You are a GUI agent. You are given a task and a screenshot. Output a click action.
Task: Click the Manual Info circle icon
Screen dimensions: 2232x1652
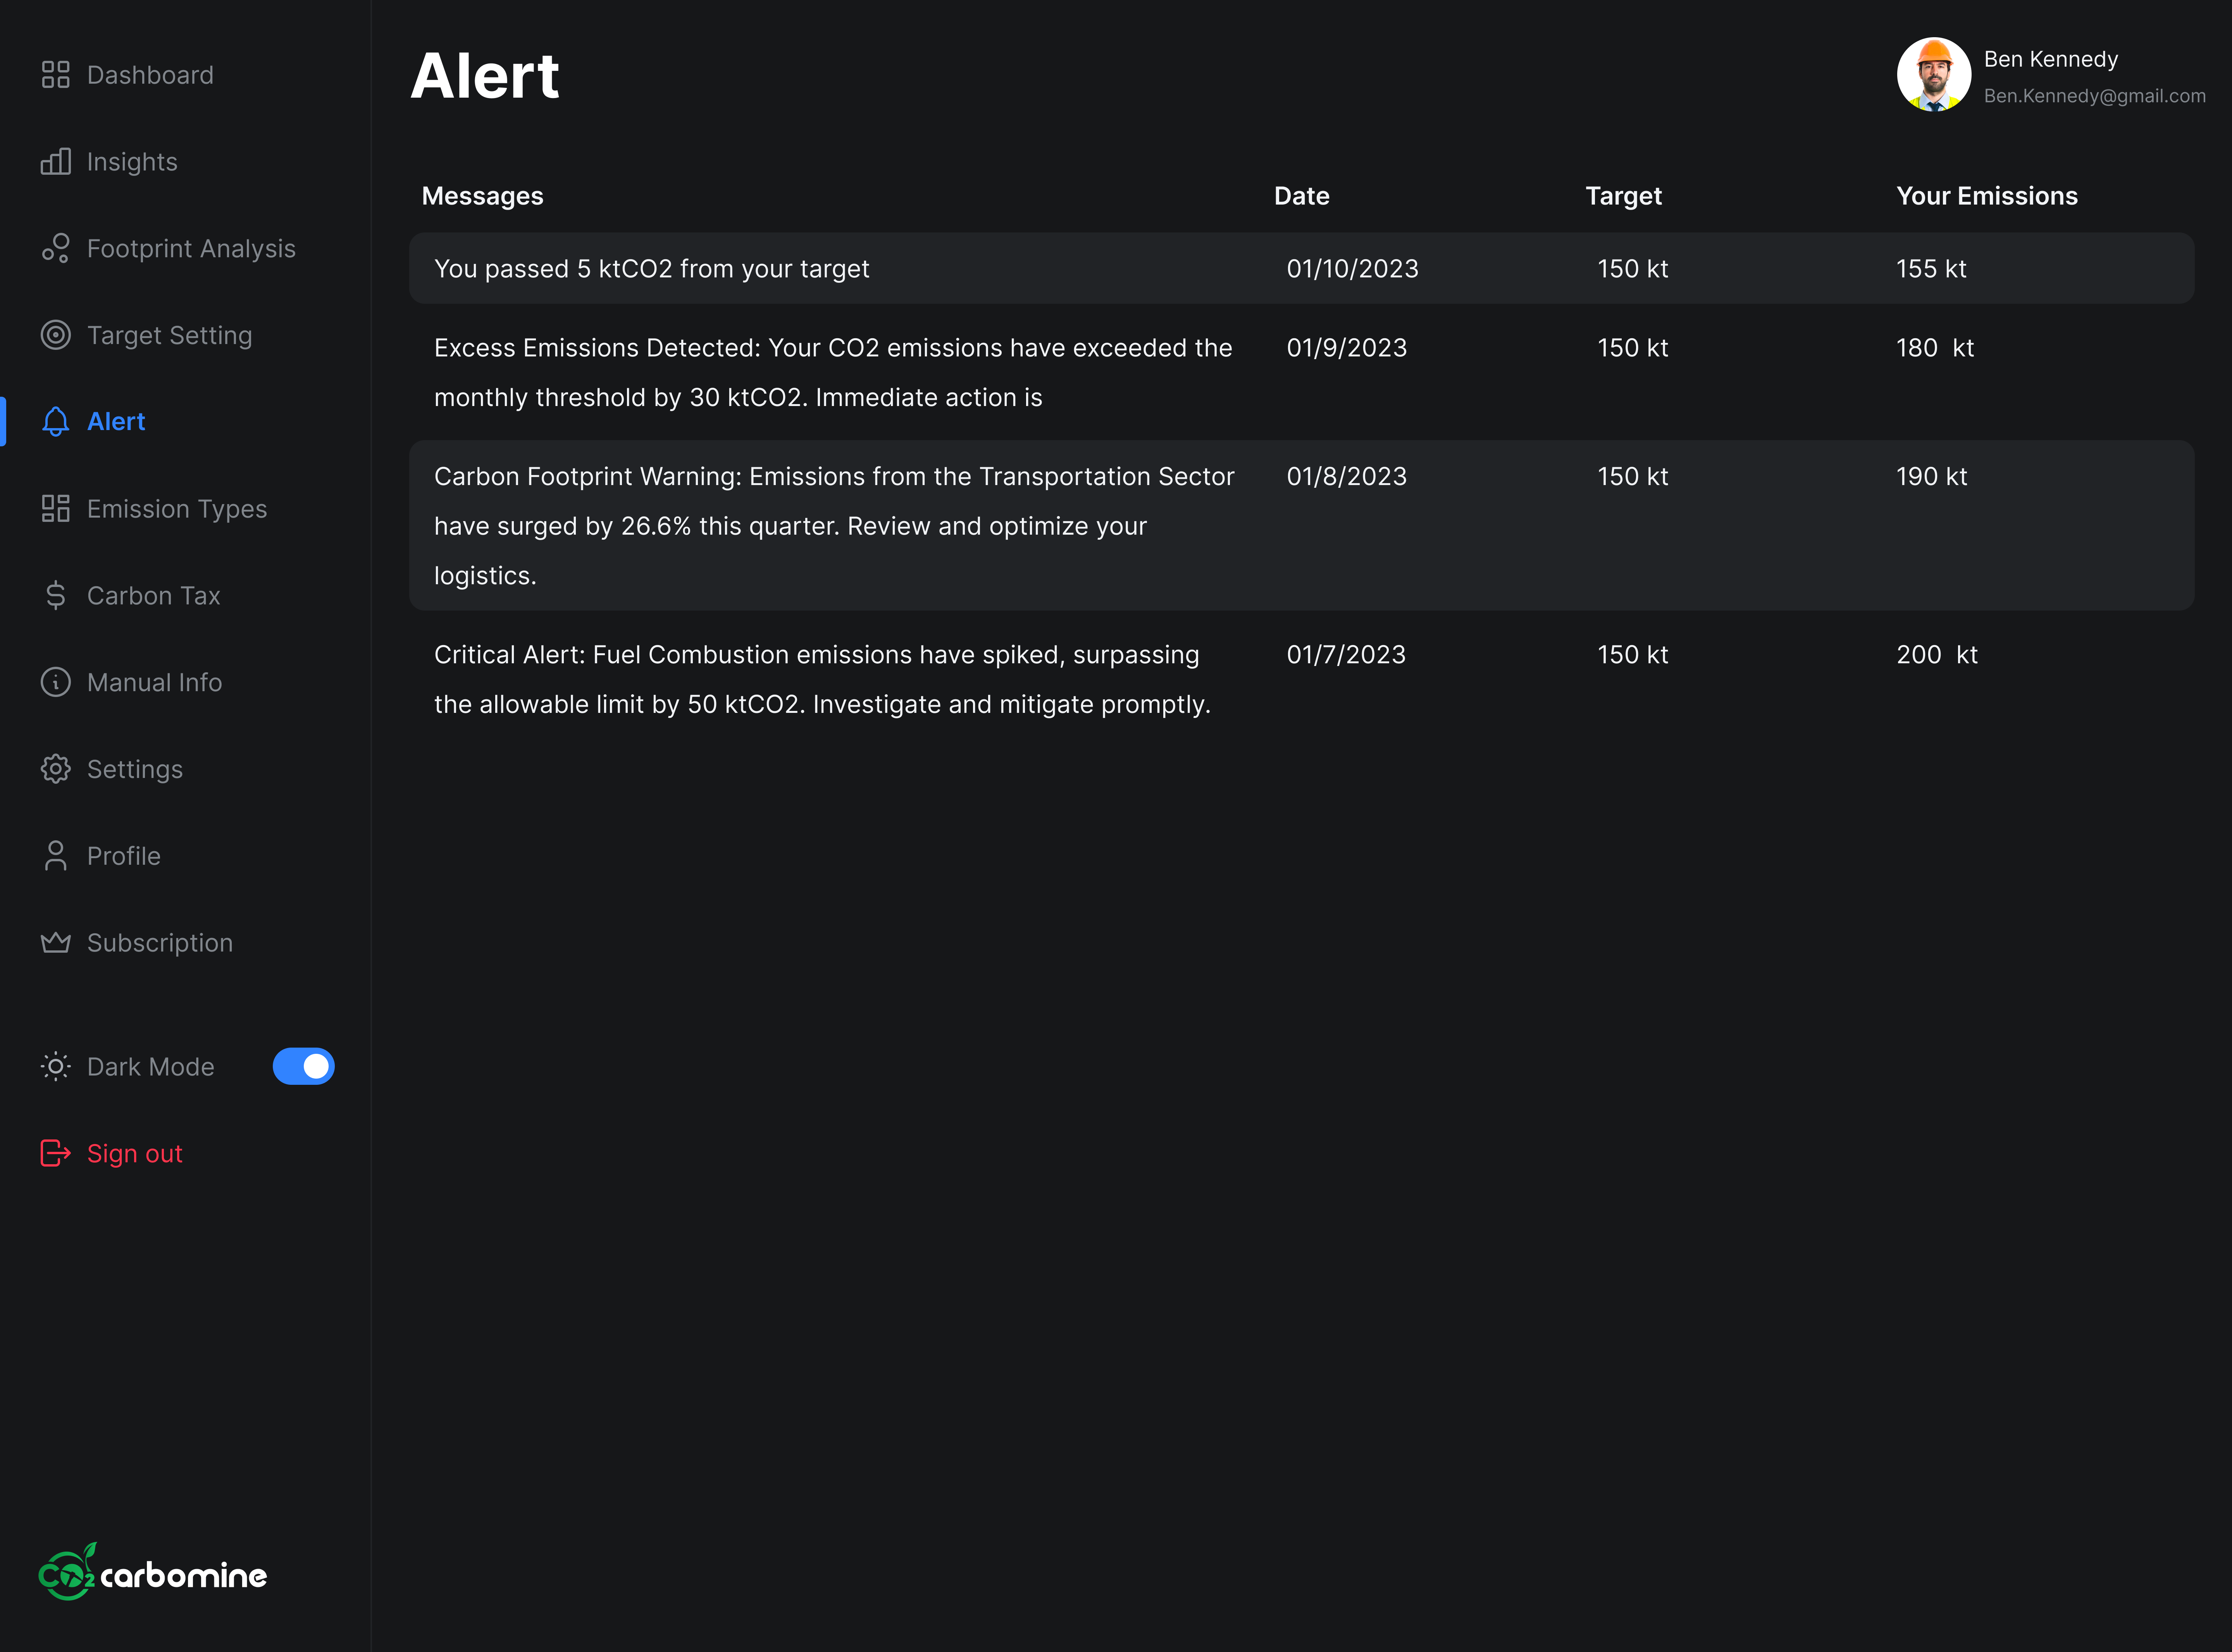55,682
